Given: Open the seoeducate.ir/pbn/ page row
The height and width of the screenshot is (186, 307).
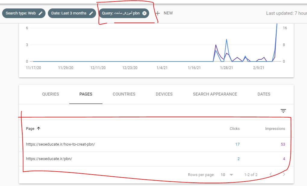Looking at the screenshot, I should (49, 159).
